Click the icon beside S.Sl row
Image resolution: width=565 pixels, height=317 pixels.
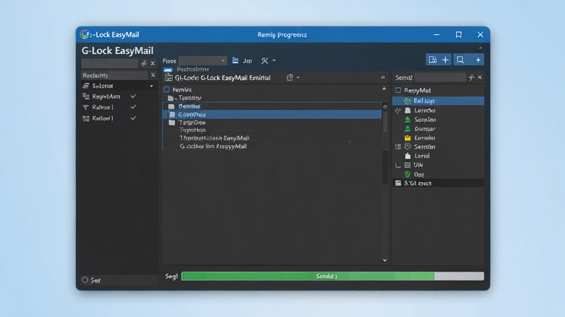pyautogui.click(x=398, y=183)
